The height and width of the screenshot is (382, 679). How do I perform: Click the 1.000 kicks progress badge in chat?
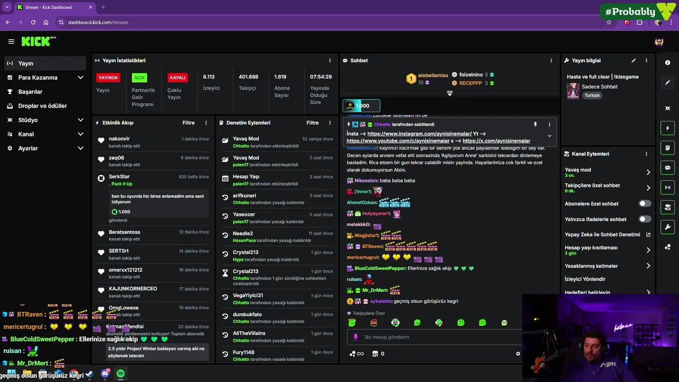[x=361, y=106]
